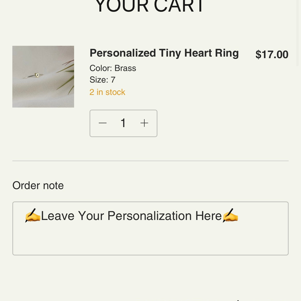The height and width of the screenshot is (301, 301).
Task: Click the $17.00 item price
Action: [x=272, y=55]
